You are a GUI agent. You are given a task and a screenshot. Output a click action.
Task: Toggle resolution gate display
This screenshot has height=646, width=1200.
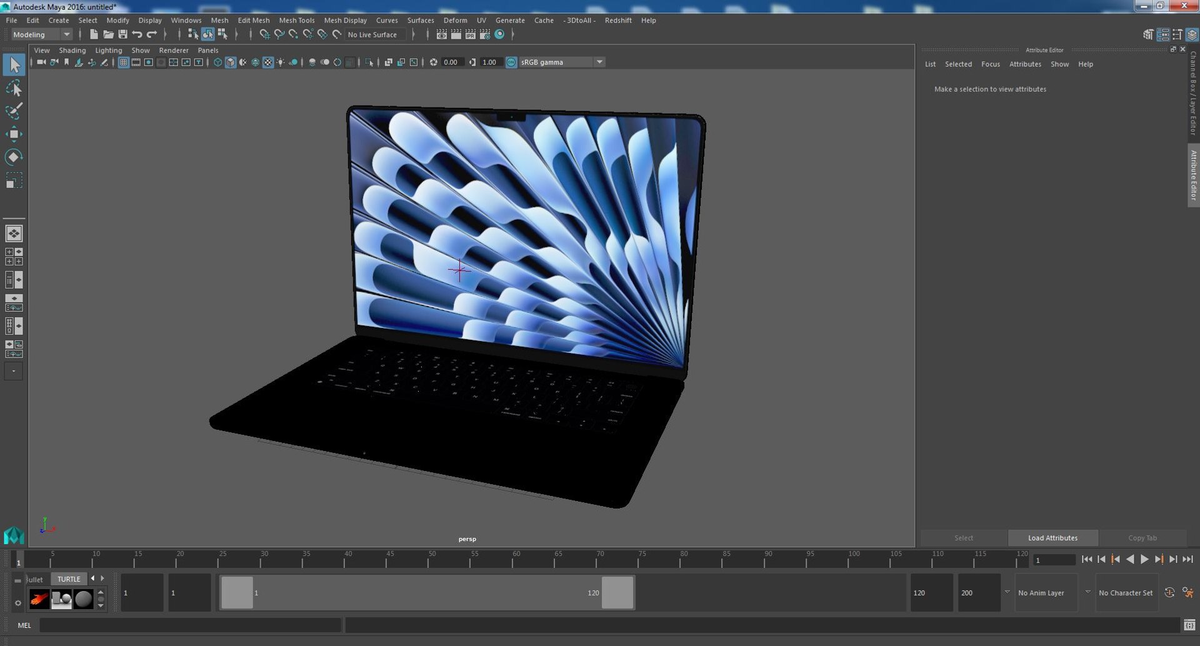coord(148,62)
